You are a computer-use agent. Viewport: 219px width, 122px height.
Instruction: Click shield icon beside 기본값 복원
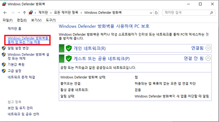click(x=4, y=65)
